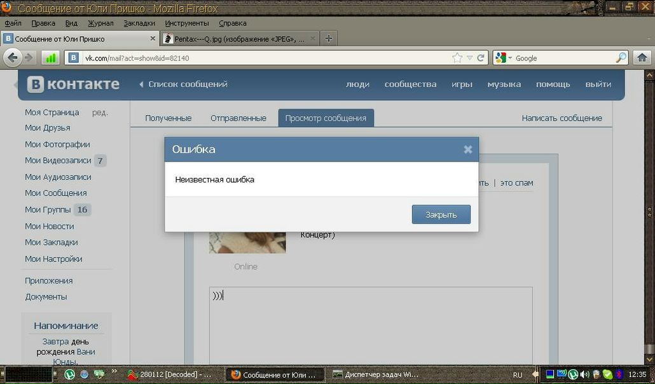Viewport: 655px width, 384px height.
Task: Expand the hidden quick launch chevron
Action: (x=114, y=371)
